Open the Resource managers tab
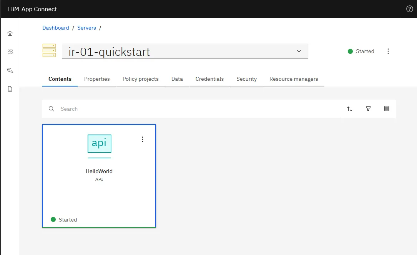This screenshot has width=417, height=255. coord(294,79)
